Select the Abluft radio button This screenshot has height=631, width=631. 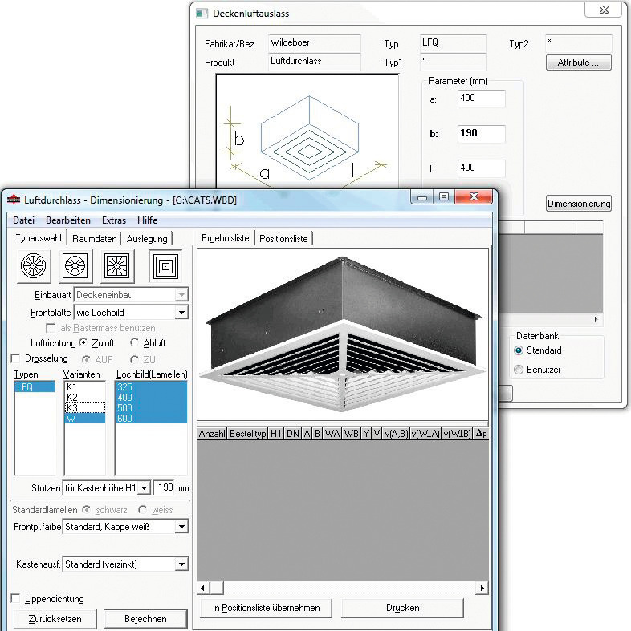136,343
